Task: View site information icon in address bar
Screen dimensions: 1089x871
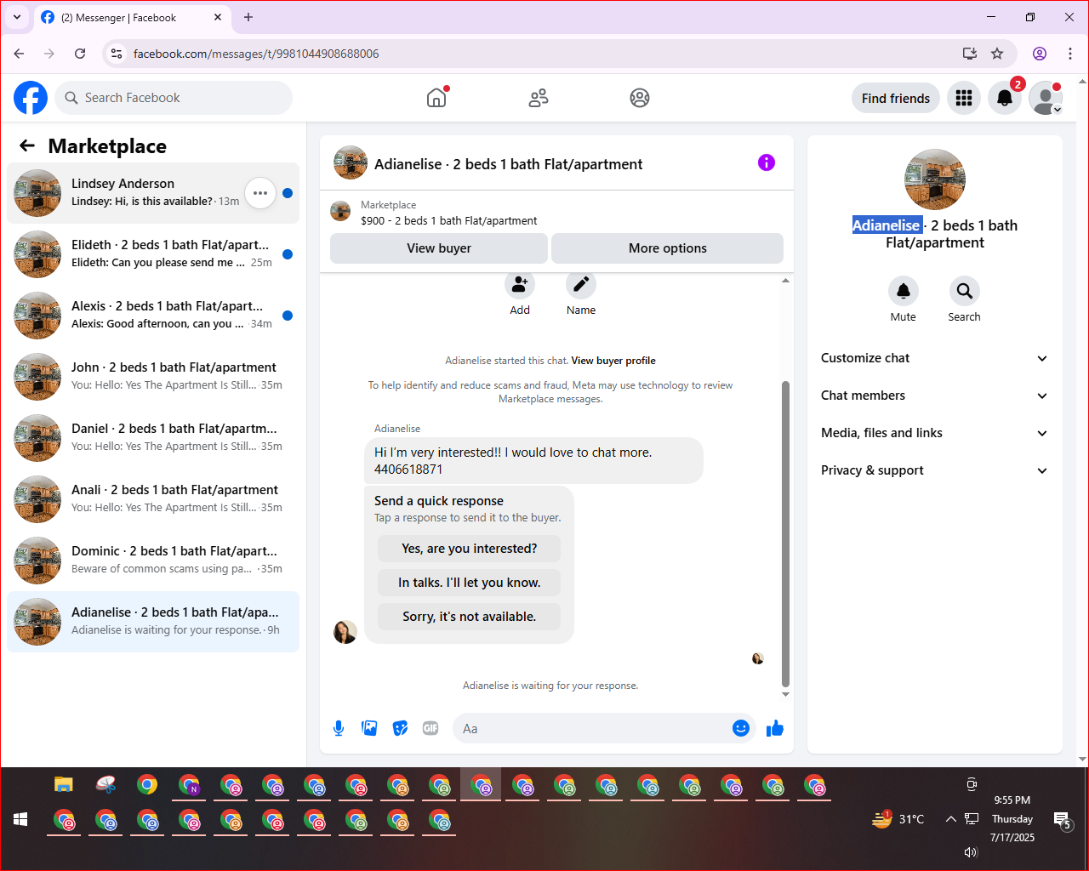Action: click(117, 54)
